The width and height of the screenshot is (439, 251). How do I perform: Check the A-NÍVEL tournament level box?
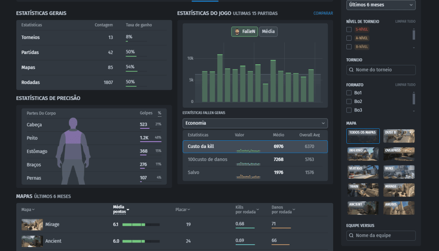tap(349, 38)
